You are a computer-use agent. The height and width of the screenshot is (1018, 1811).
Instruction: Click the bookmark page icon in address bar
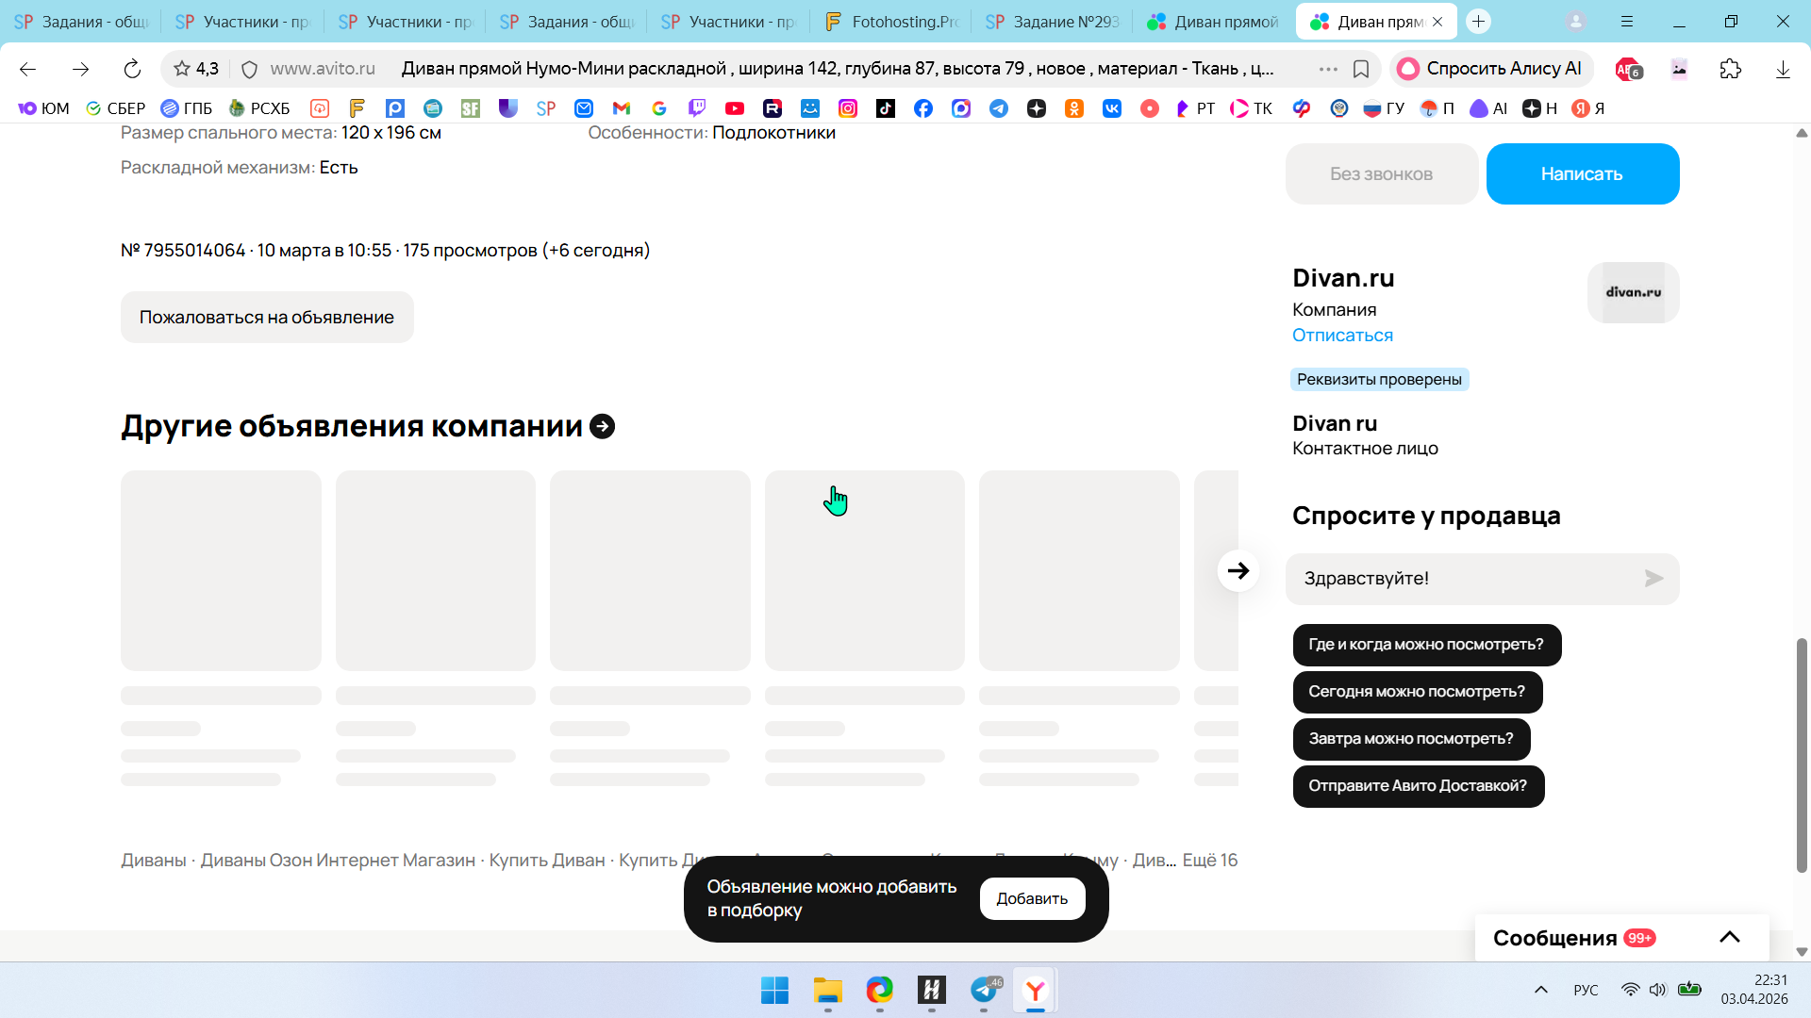pyautogui.click(x=1361, y=69)
